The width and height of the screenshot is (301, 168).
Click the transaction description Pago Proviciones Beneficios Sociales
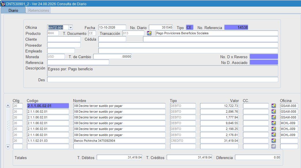217,33
